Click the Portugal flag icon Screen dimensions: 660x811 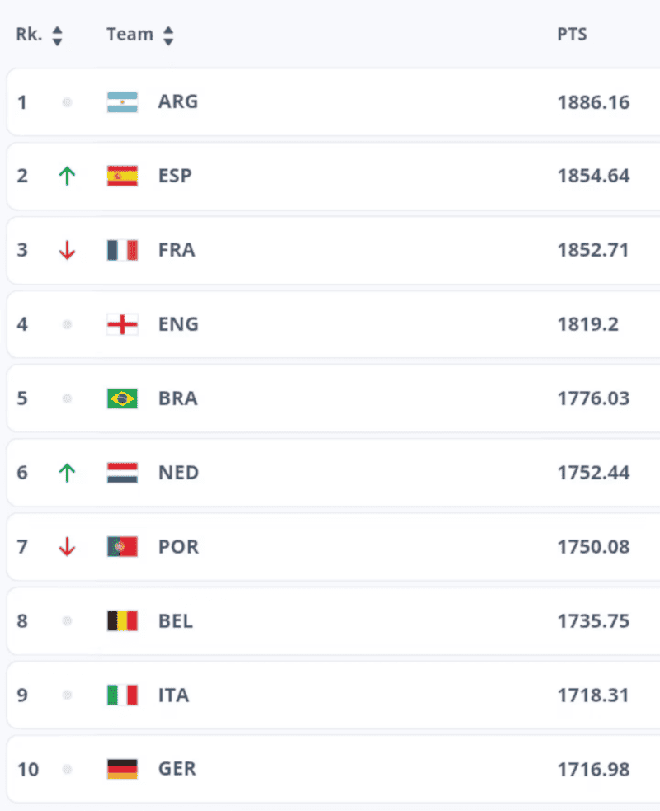pyautogui.click(x=122, y=547)
